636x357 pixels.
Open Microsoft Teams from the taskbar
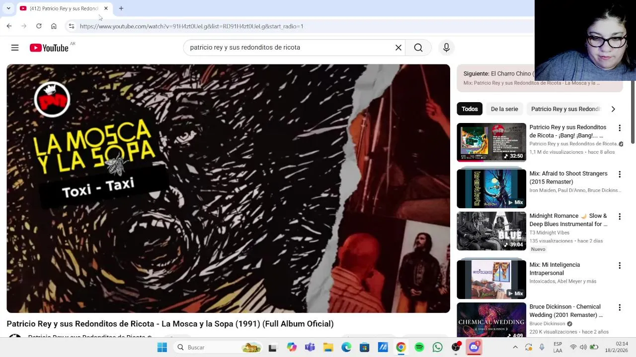[310, 347]
